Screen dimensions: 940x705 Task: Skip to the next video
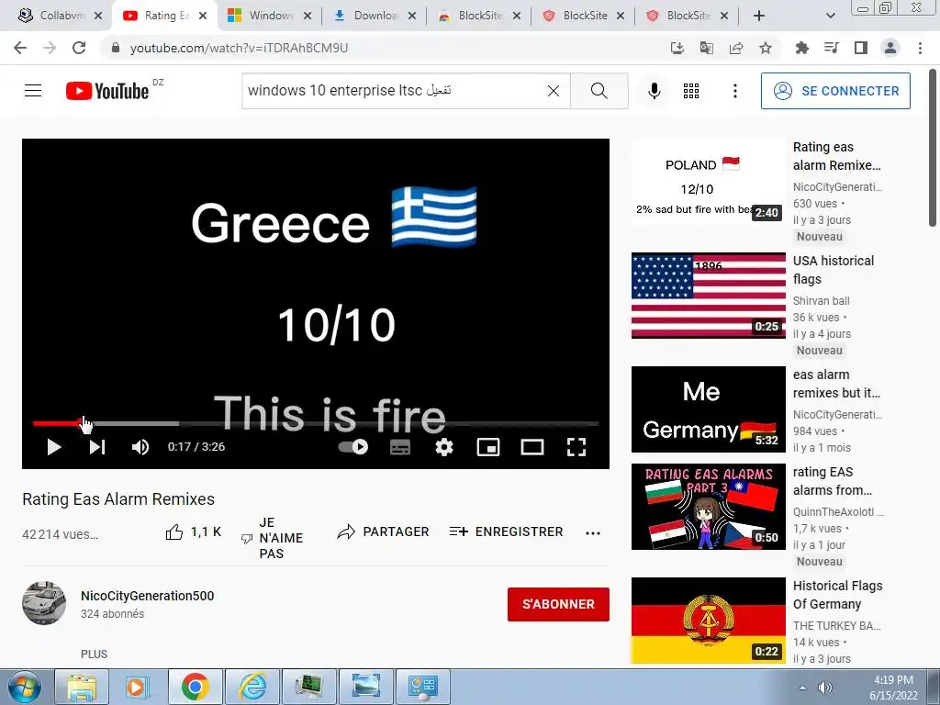point(97,447)
